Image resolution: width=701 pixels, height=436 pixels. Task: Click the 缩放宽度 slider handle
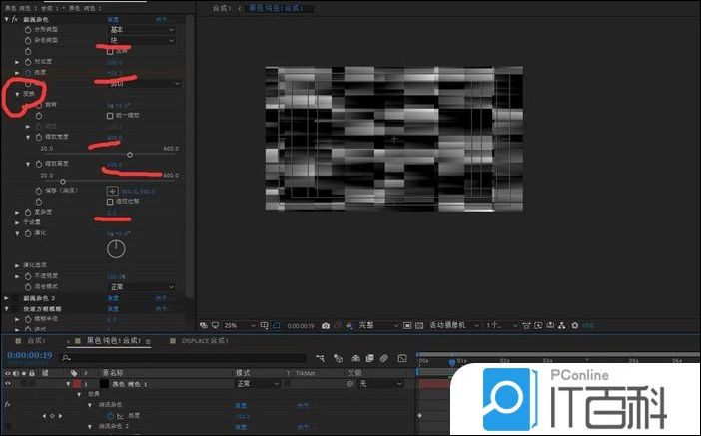(x=130, y=154)
